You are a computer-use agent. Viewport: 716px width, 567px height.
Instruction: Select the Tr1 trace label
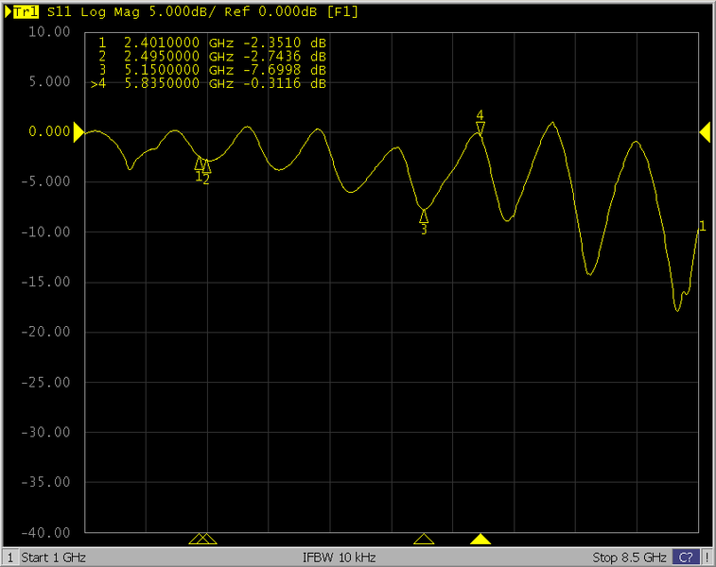tap(26, 13)
